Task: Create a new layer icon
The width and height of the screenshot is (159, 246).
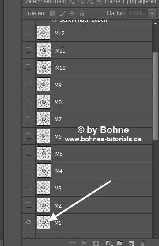Action: click(132, 243)
